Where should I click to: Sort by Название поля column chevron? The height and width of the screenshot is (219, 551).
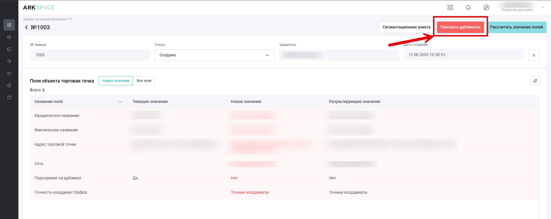click(120, 102)
